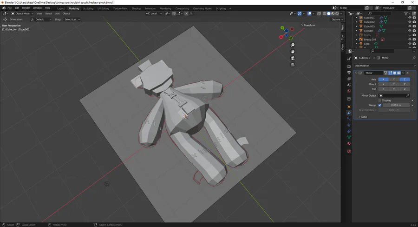The height and width of the screenshot is (227, 418).
Task: Click the add workspace plus button
Action: pyautogui.click(x=230, y=8)
